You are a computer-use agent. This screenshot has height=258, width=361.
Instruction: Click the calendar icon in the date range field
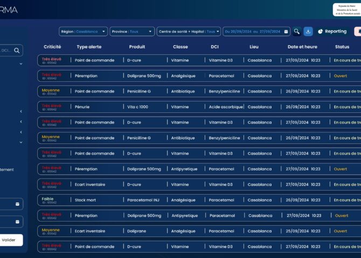click(286, 32)
